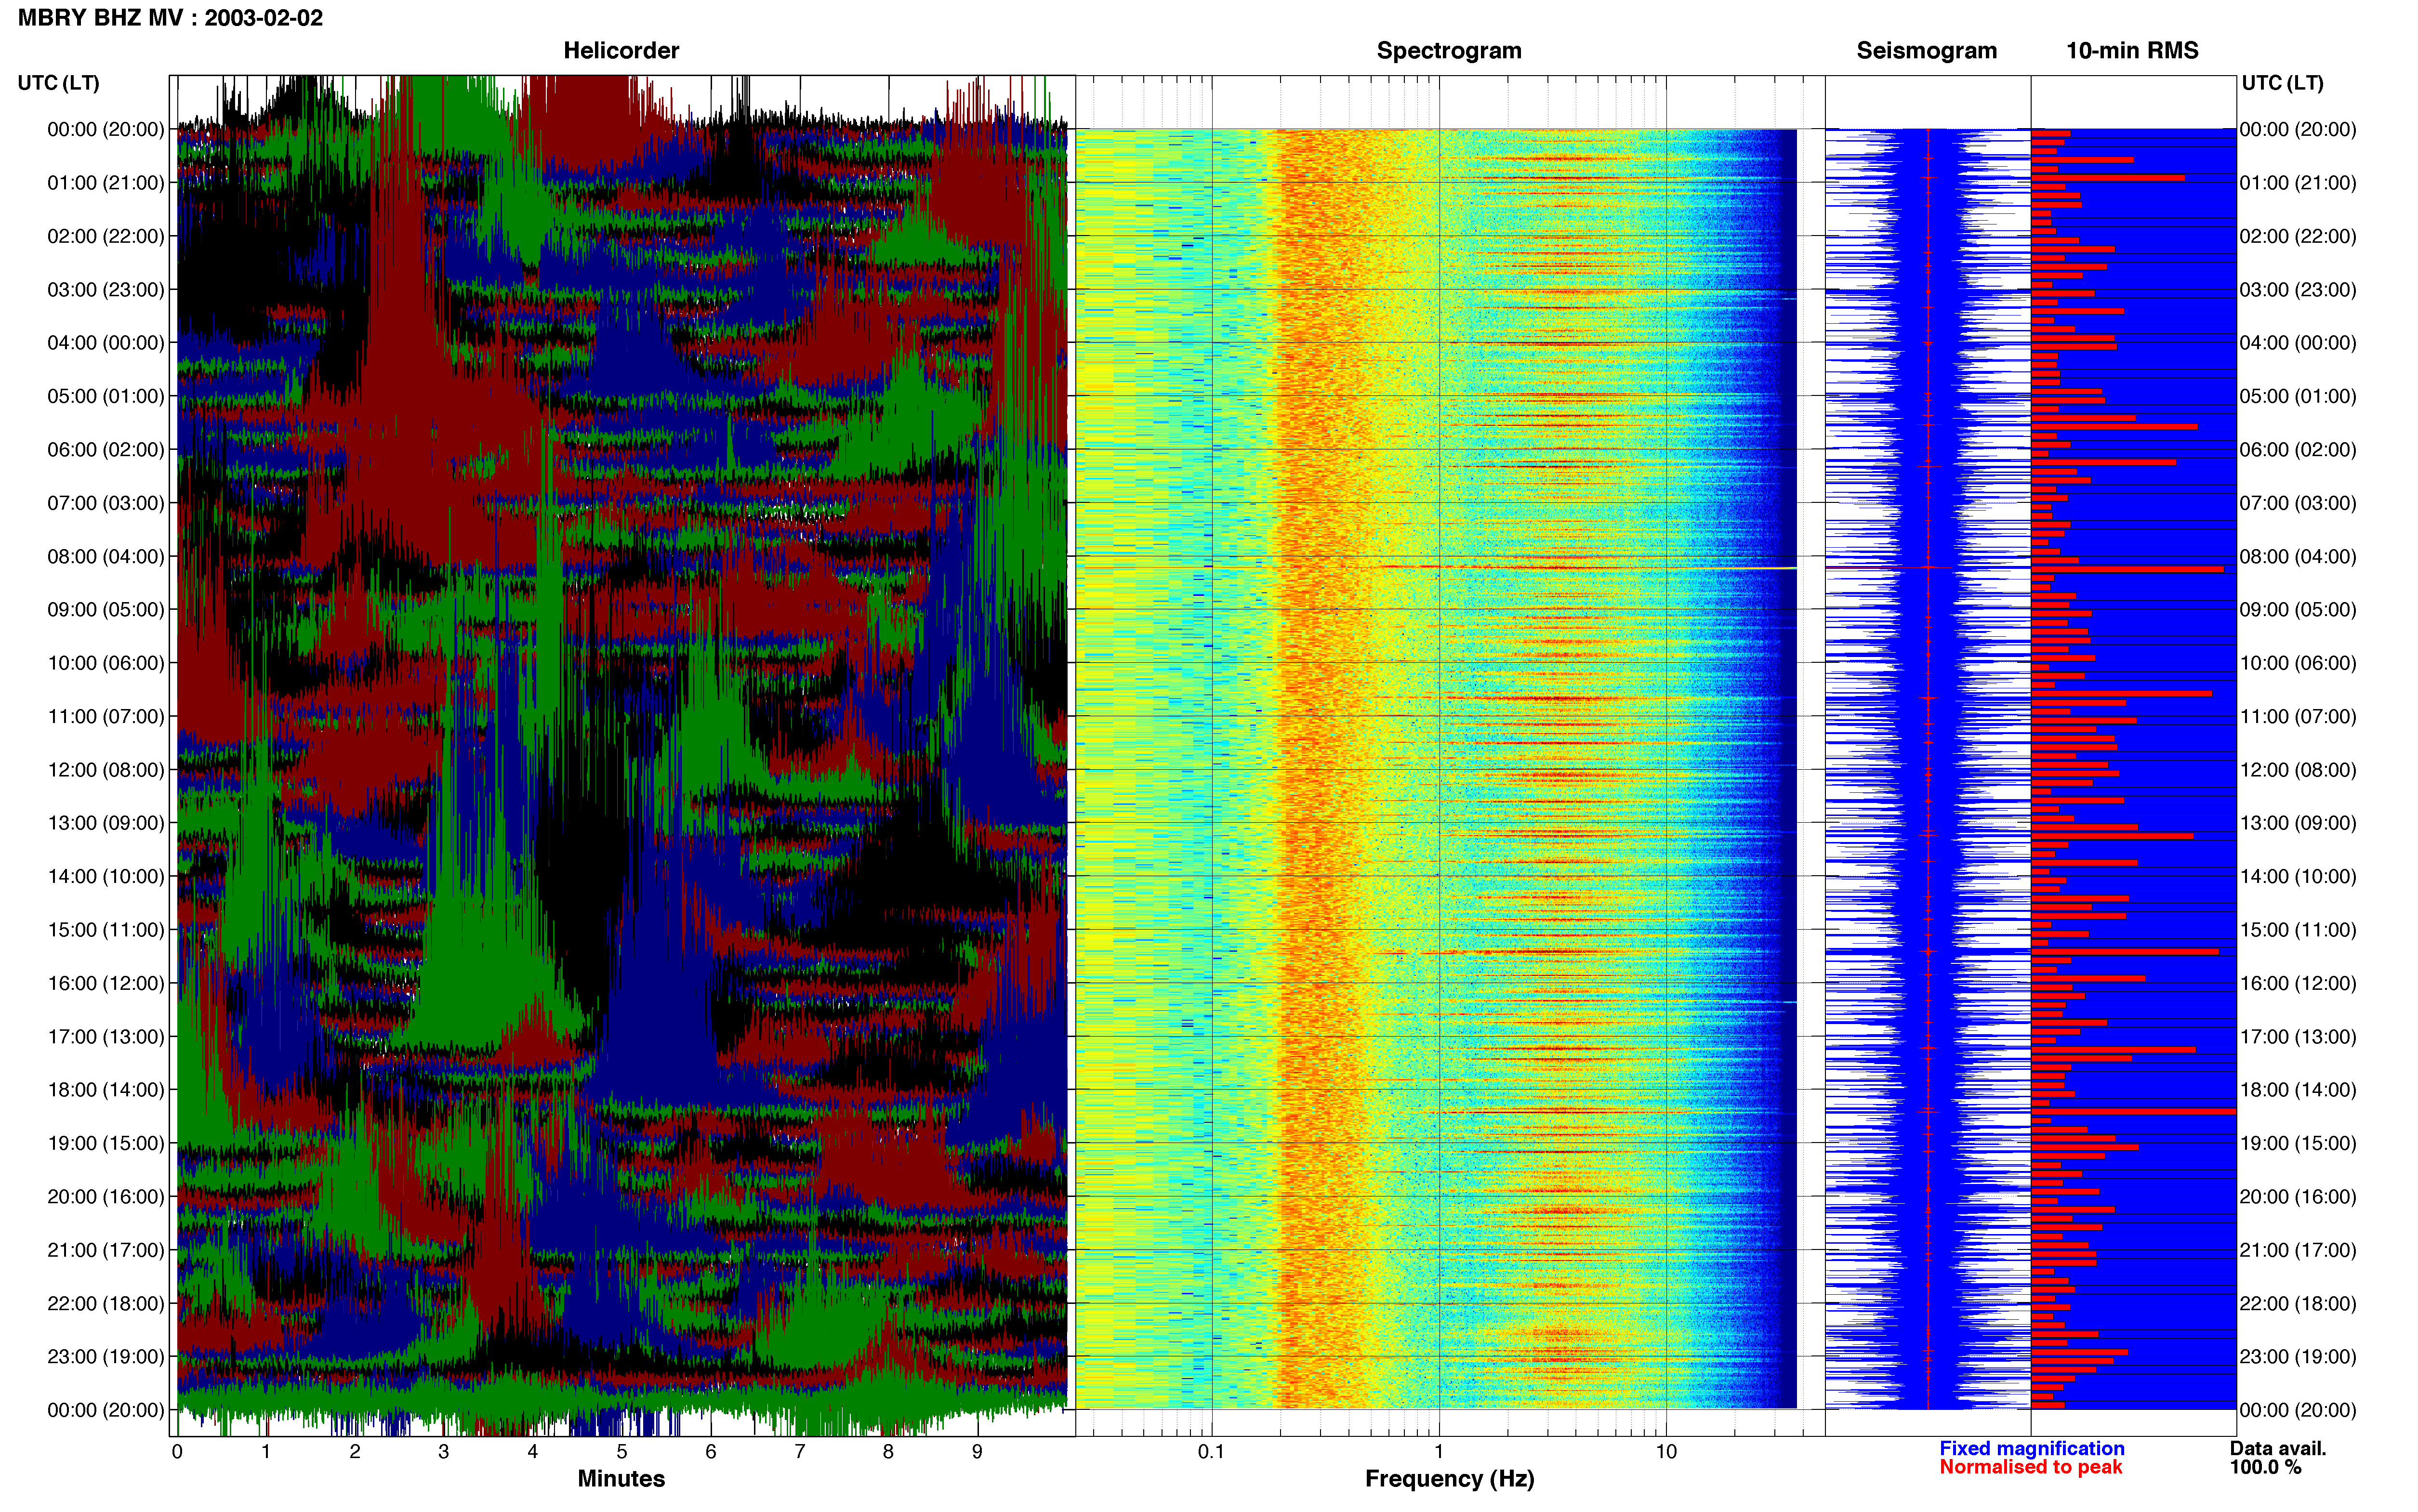
Task: Click right time label '18:00 (14:00)'
Action: pyautogui.click(x=2298, y=1090)
